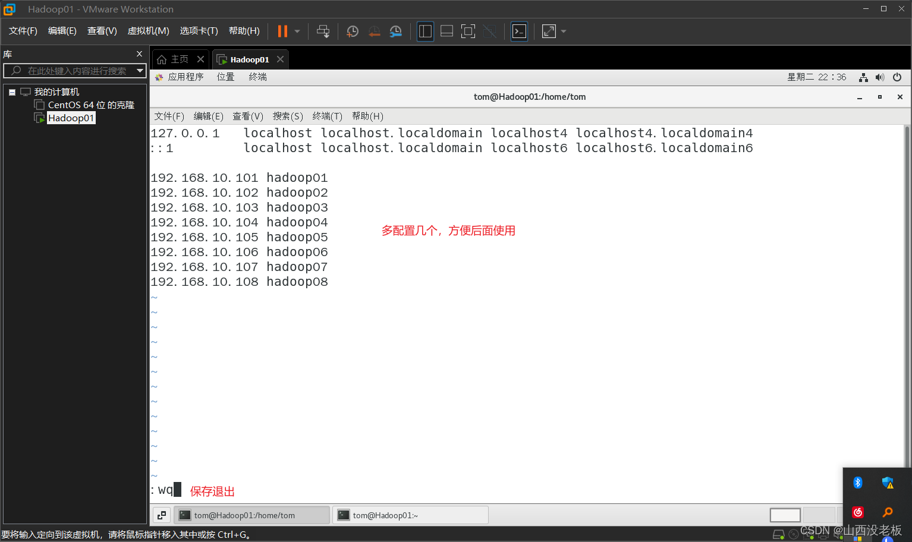Open the power options dropdown beside pause

[297, 31]
